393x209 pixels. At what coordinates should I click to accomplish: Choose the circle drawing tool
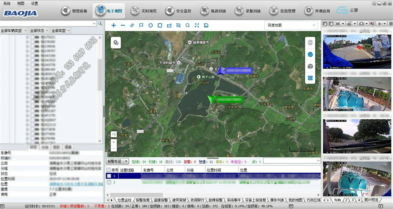click(150, 25)
